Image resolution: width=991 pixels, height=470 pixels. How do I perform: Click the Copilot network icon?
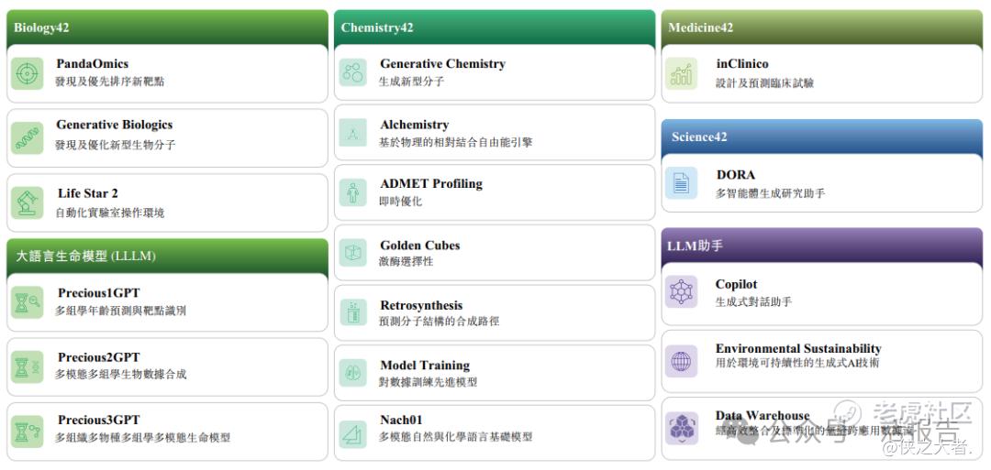pos(681,291)
